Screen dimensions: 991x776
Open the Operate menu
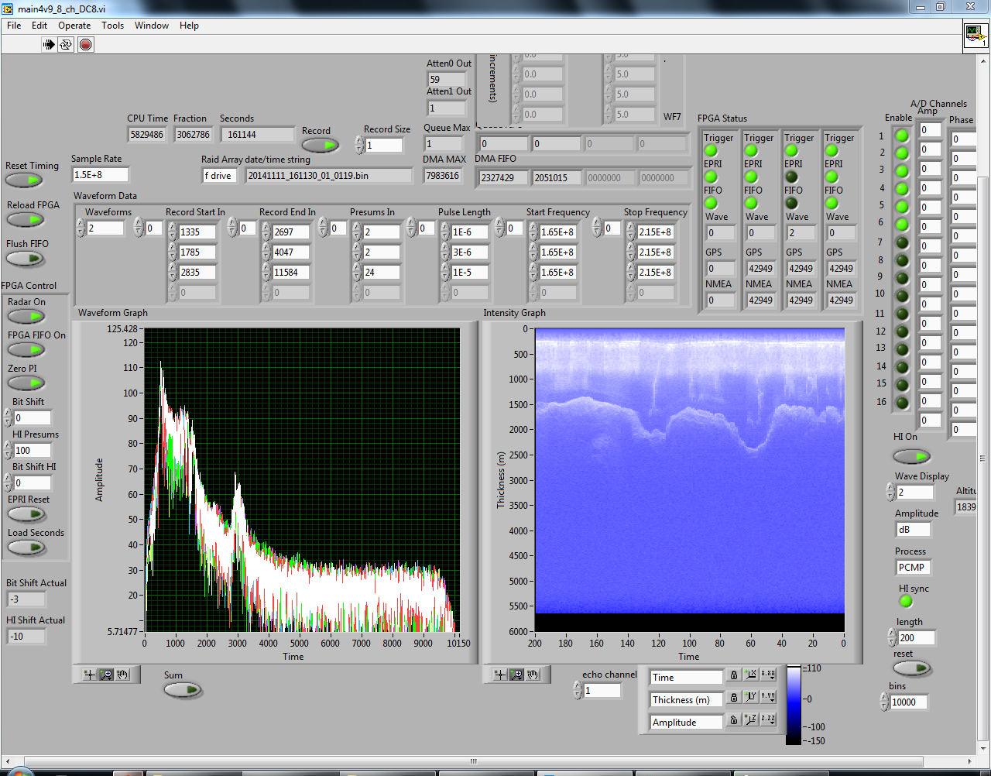pos(74,26)
